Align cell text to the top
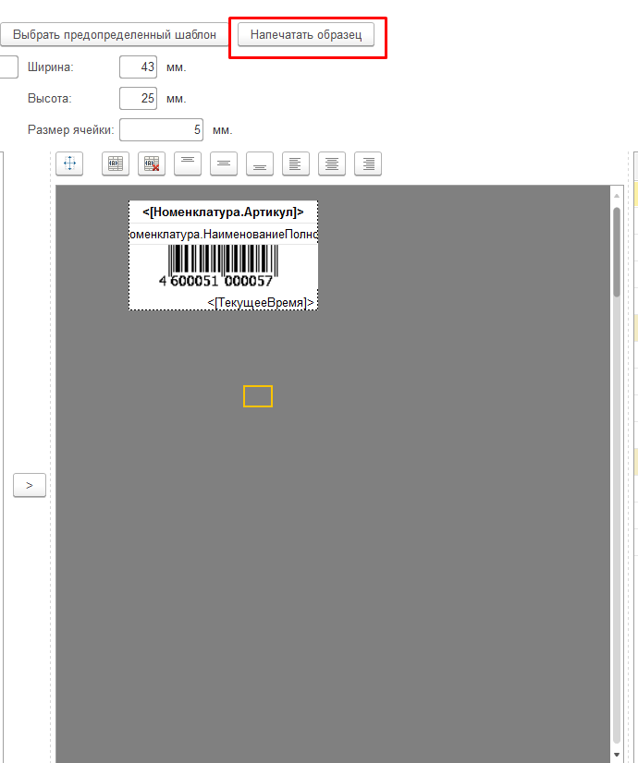This screenshot has height=763, width=638. pyautogui.click(x=188, y=163)
